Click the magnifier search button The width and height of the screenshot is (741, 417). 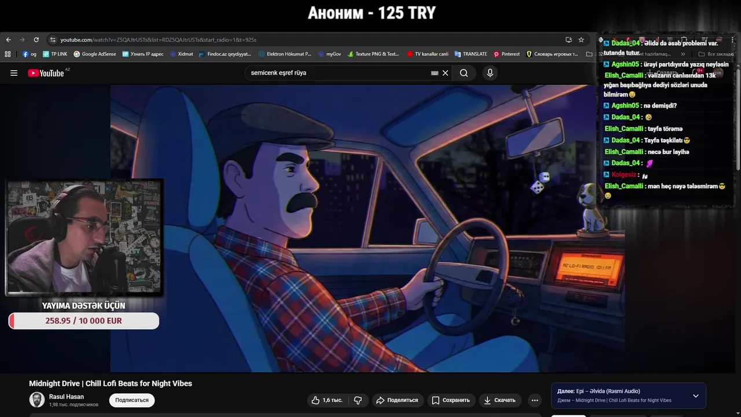pos(464,73)
